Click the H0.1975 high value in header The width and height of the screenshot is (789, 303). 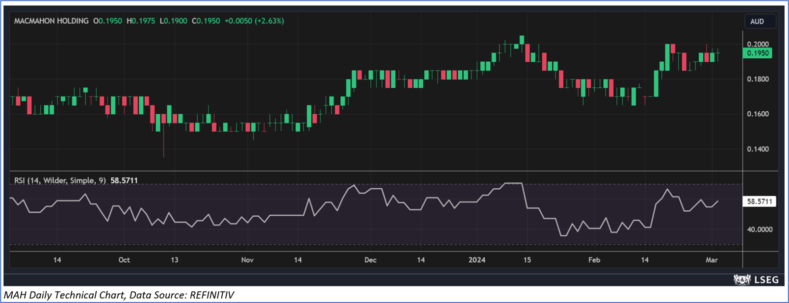[141, 21]
